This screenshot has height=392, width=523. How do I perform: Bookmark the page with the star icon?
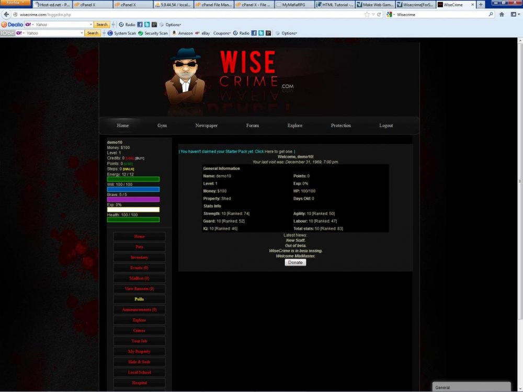(367, 15)
